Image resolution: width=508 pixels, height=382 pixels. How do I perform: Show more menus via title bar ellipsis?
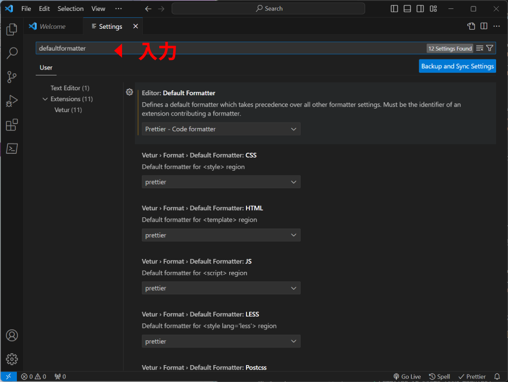pos(119,9)
